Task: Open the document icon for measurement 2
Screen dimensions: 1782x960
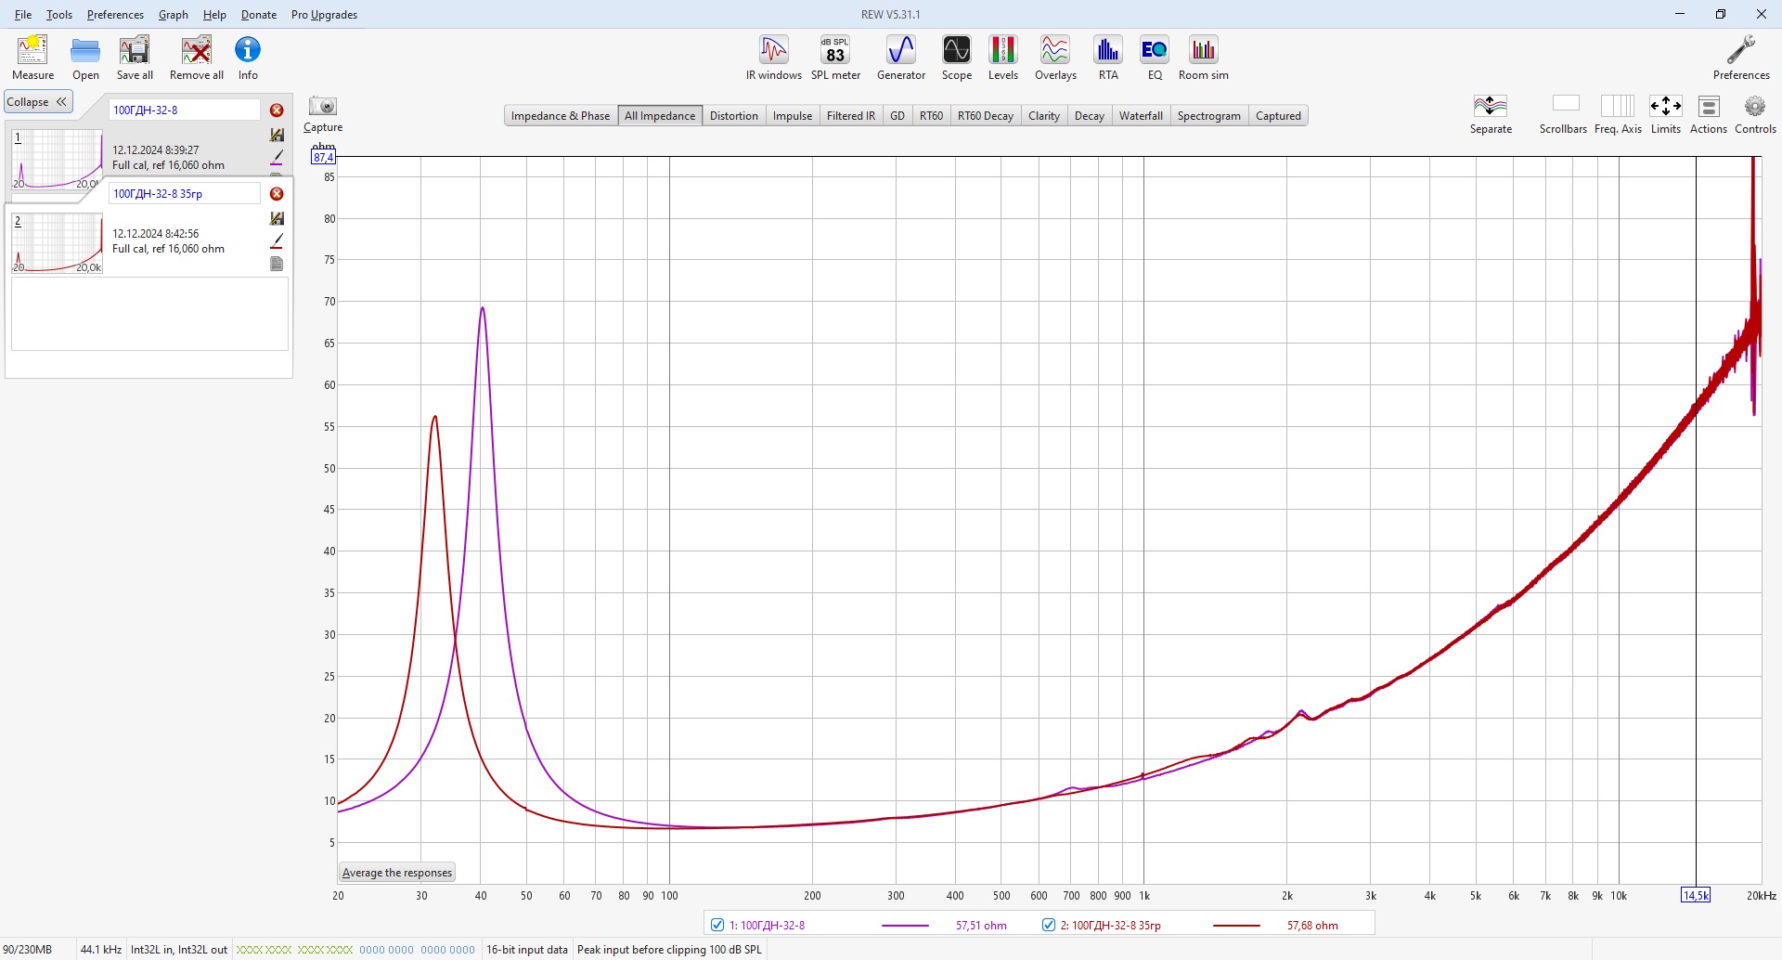Action: tap(277, 264)
